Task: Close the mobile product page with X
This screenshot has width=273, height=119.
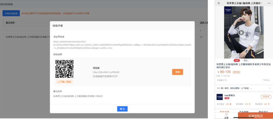Action: (x=219, y=3)
